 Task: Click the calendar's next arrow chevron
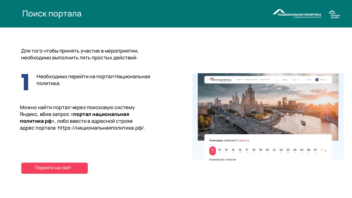click(x=325, y=151)
